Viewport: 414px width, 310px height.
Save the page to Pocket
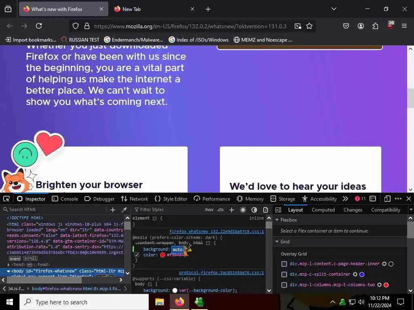[x=346, y=26]
